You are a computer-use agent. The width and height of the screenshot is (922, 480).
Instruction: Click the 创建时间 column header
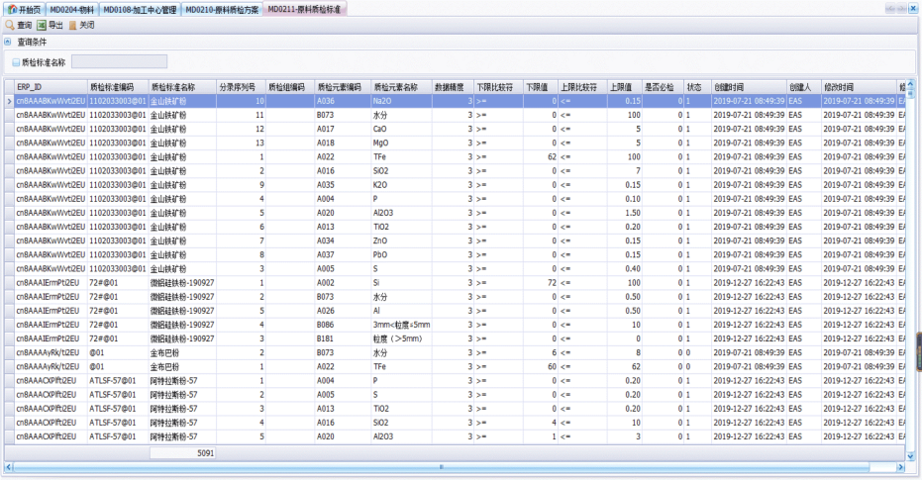click(x=749, y=87)
